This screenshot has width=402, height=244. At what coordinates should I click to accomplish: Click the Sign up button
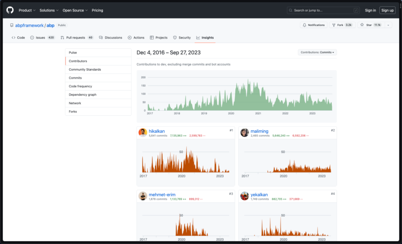(x=387, y=10)
